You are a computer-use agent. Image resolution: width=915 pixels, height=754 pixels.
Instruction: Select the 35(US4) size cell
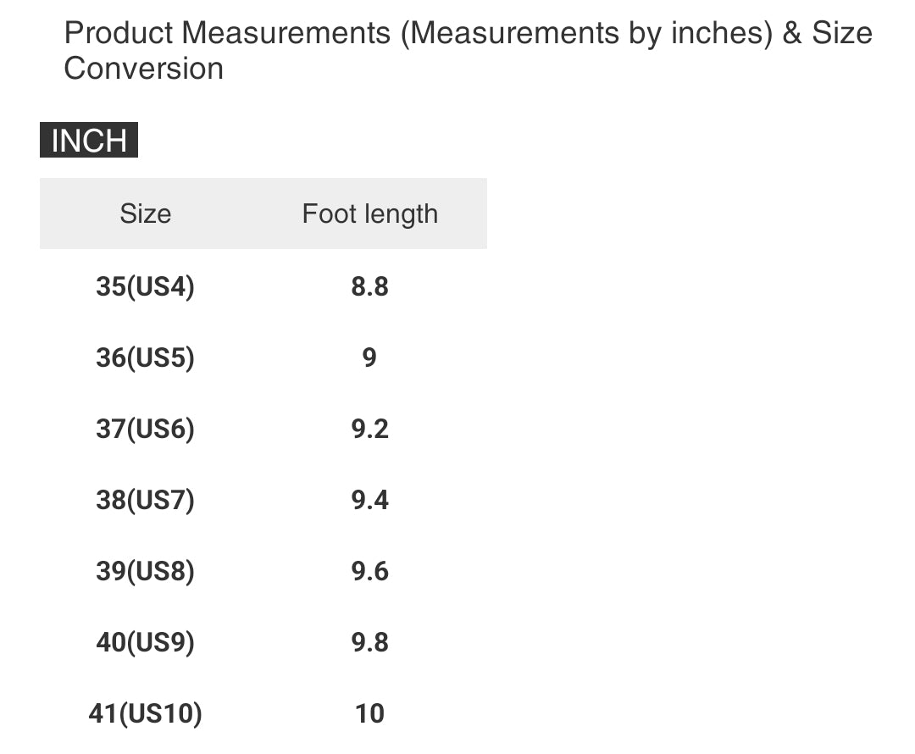click(145, 287)
